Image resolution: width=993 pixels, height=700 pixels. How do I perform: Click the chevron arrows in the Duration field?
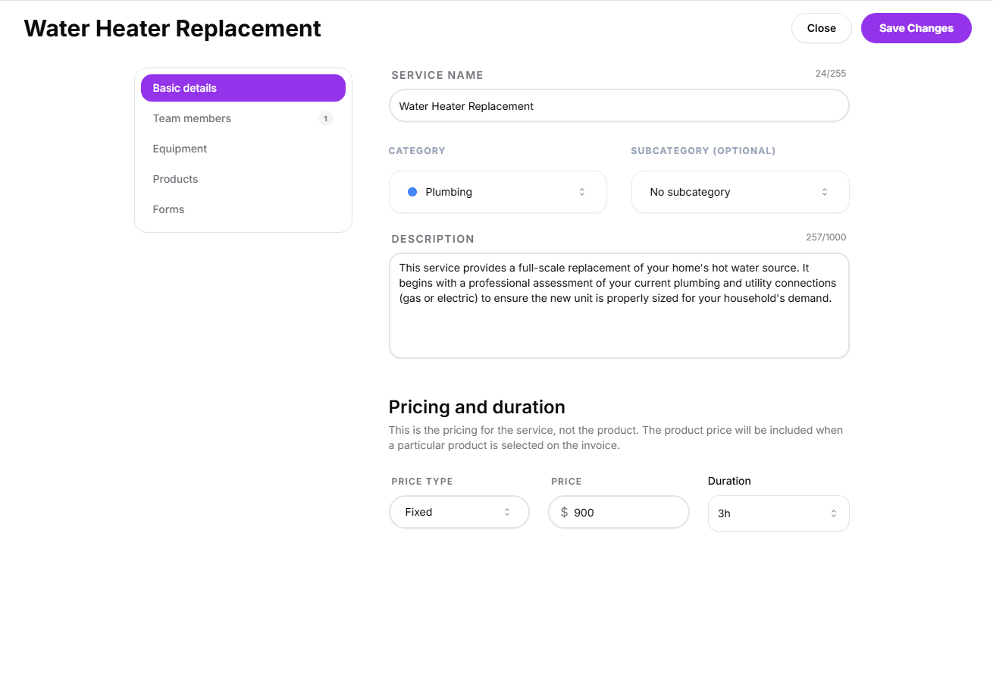click(x=834, y=513)
